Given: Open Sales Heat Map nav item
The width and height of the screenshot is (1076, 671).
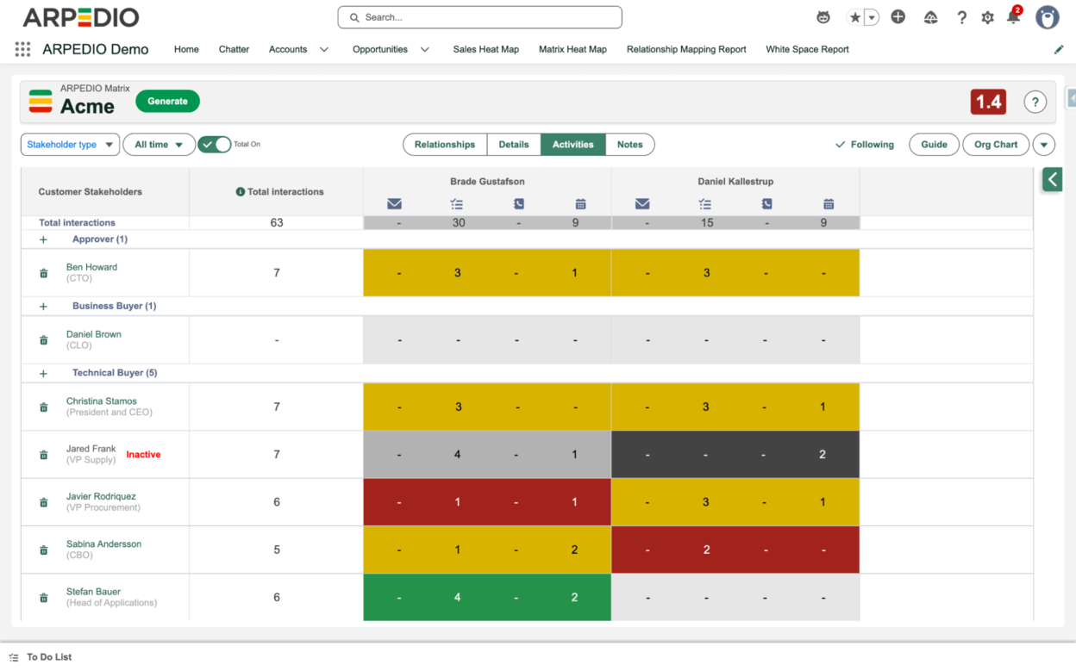Looking at the screenshot, I should [x=486, y=50].
